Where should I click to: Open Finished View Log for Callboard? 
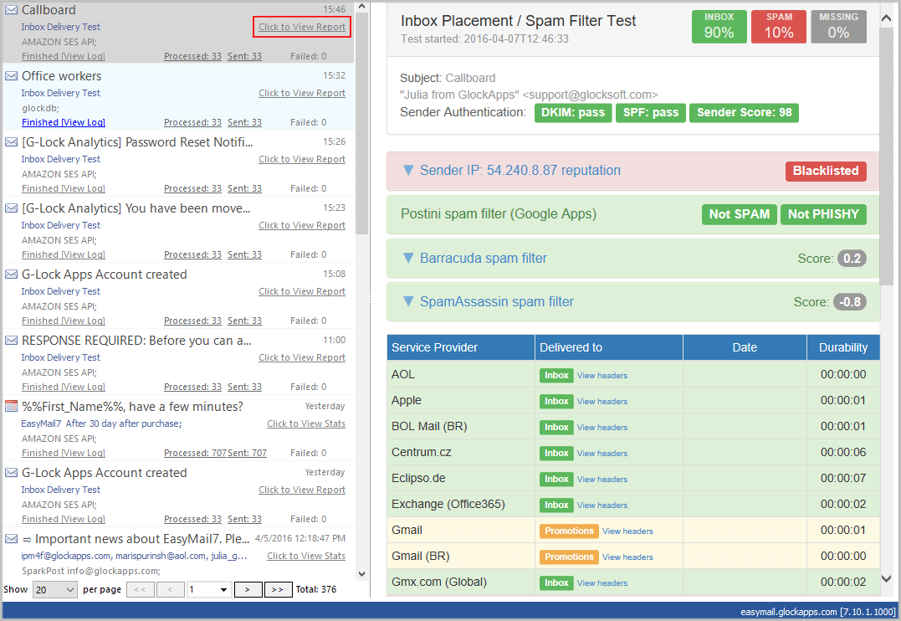coord(64,56)
